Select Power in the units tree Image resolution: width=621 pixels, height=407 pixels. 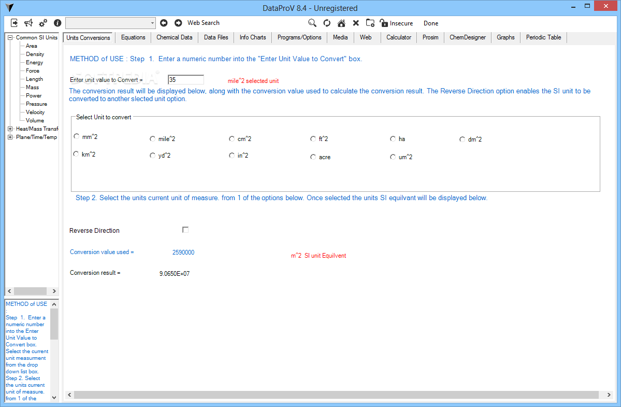[x=34, y=96]
